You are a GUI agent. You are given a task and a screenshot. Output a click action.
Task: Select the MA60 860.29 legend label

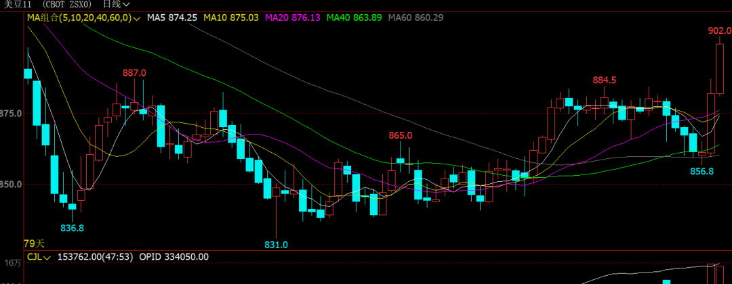click(x=416, y=18)
